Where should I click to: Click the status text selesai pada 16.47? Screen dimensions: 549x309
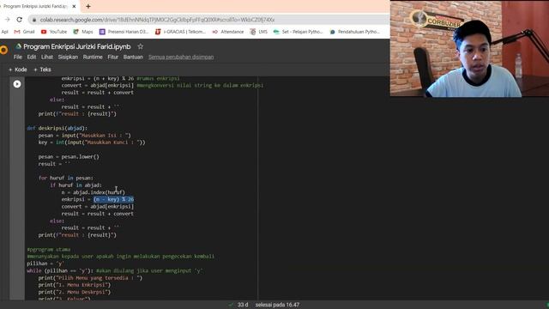click(277, 305)
